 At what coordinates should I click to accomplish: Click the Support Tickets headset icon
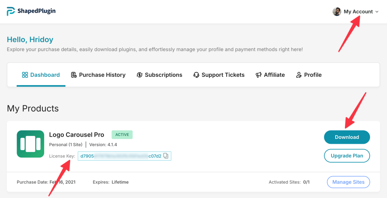(196, 75)
